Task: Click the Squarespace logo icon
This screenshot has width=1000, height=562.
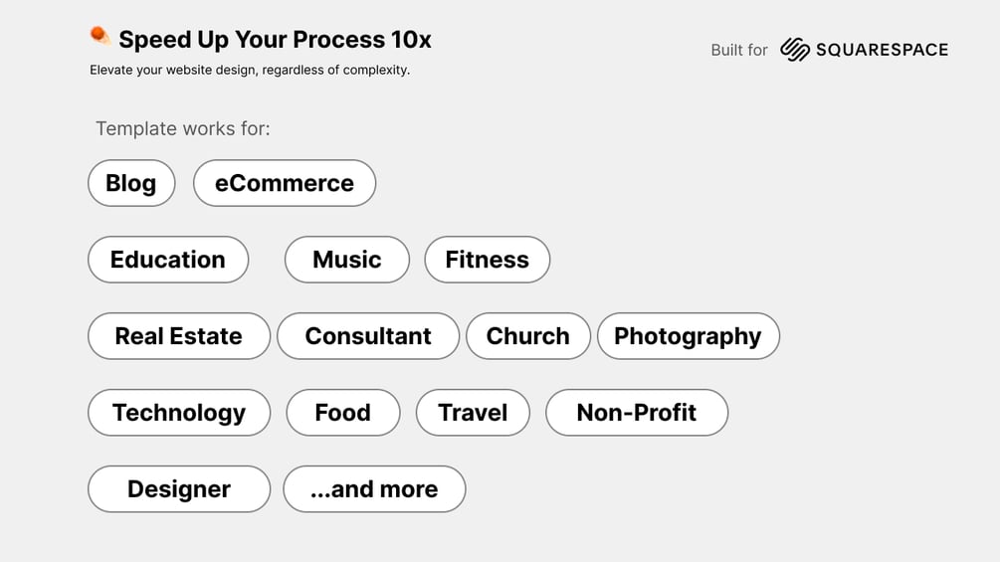Action: point(794,50)
